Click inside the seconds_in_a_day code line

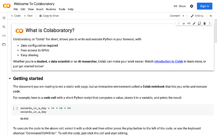(45, 108)
